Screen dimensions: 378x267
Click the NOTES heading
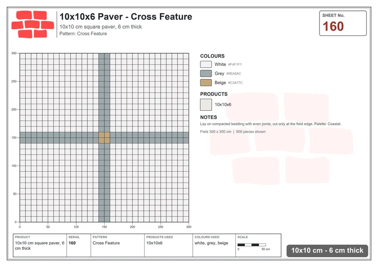point(208,117)
